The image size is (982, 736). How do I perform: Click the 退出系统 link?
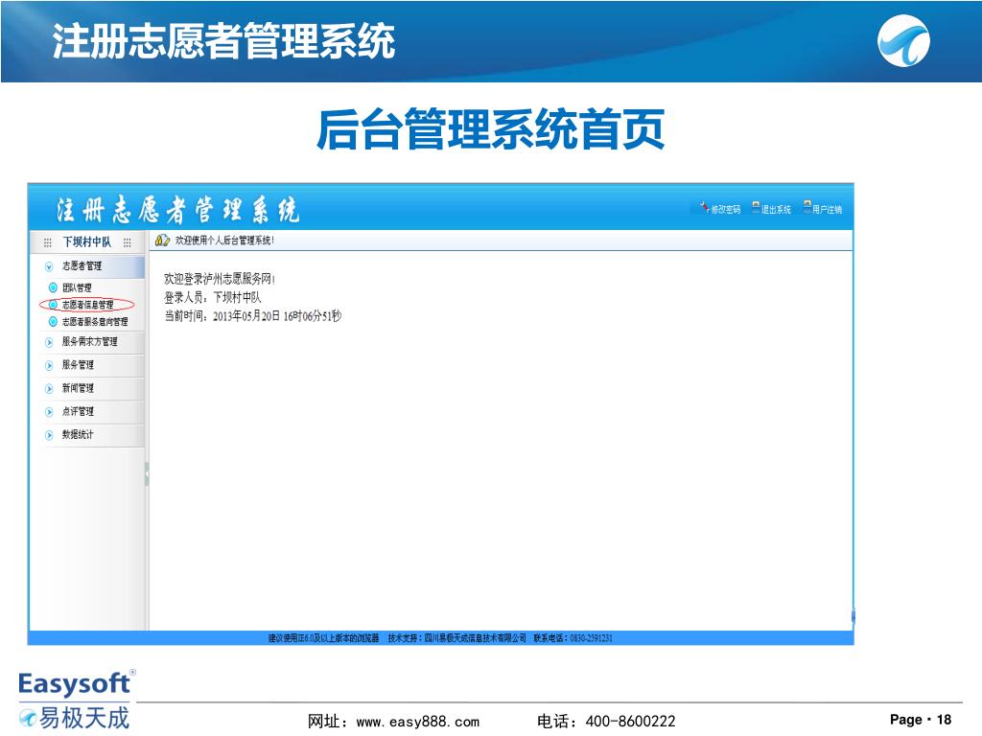pyautogui.click(x=776, y=210)
